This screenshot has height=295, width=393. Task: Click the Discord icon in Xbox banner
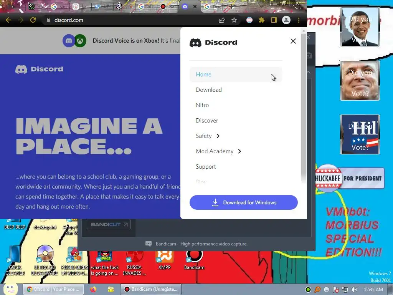coord(69,41)
